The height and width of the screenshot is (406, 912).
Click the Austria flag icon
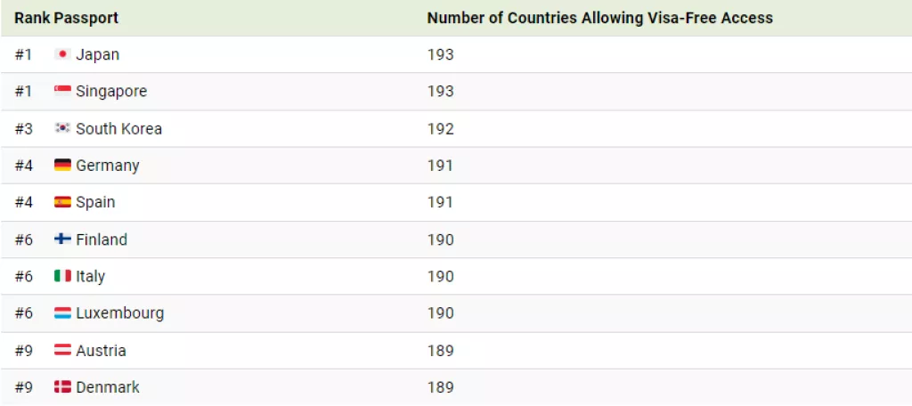pyautogui.click(x=62, y=351)
